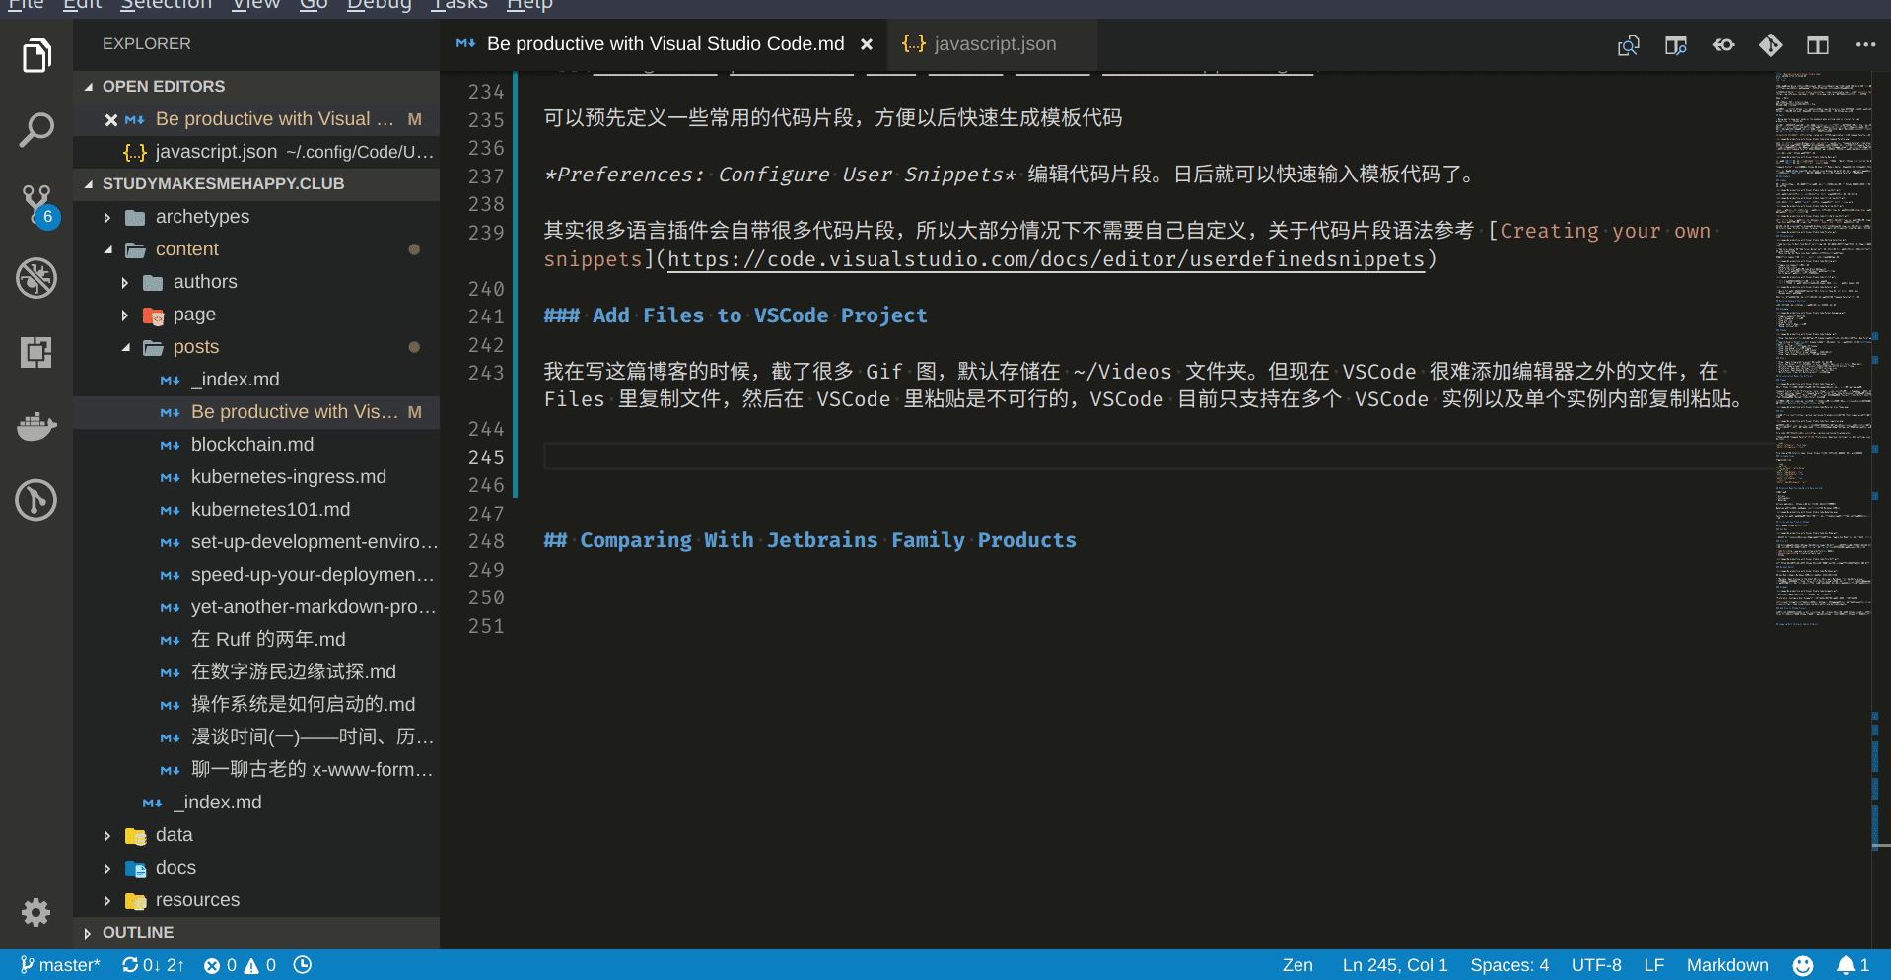Image resolution: width=1891 pixels, height=980 pixels.
Task: Close Be productive file in Open Editors
Action: click(111, 119)
